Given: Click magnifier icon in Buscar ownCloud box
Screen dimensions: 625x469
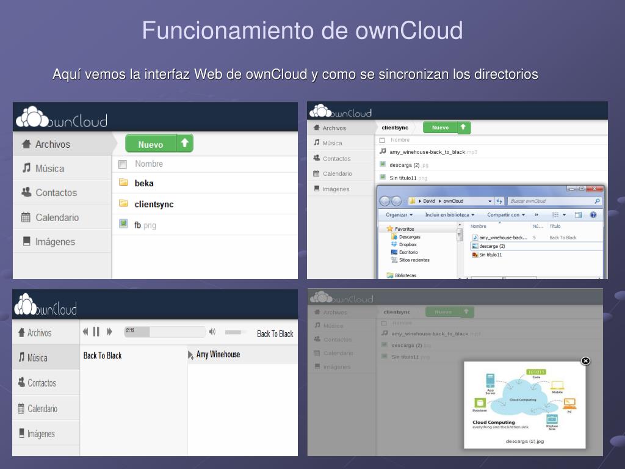Looking at the screenshot, I should (597, 201).
